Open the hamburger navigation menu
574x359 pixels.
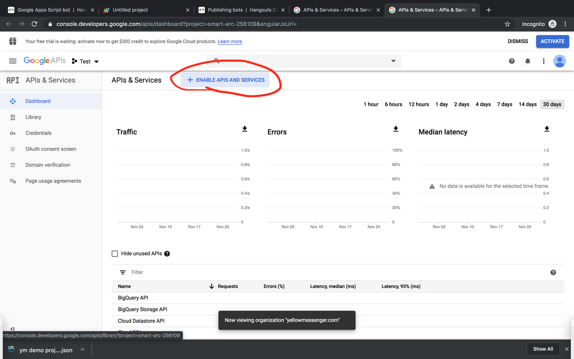[x=13, y=61]
